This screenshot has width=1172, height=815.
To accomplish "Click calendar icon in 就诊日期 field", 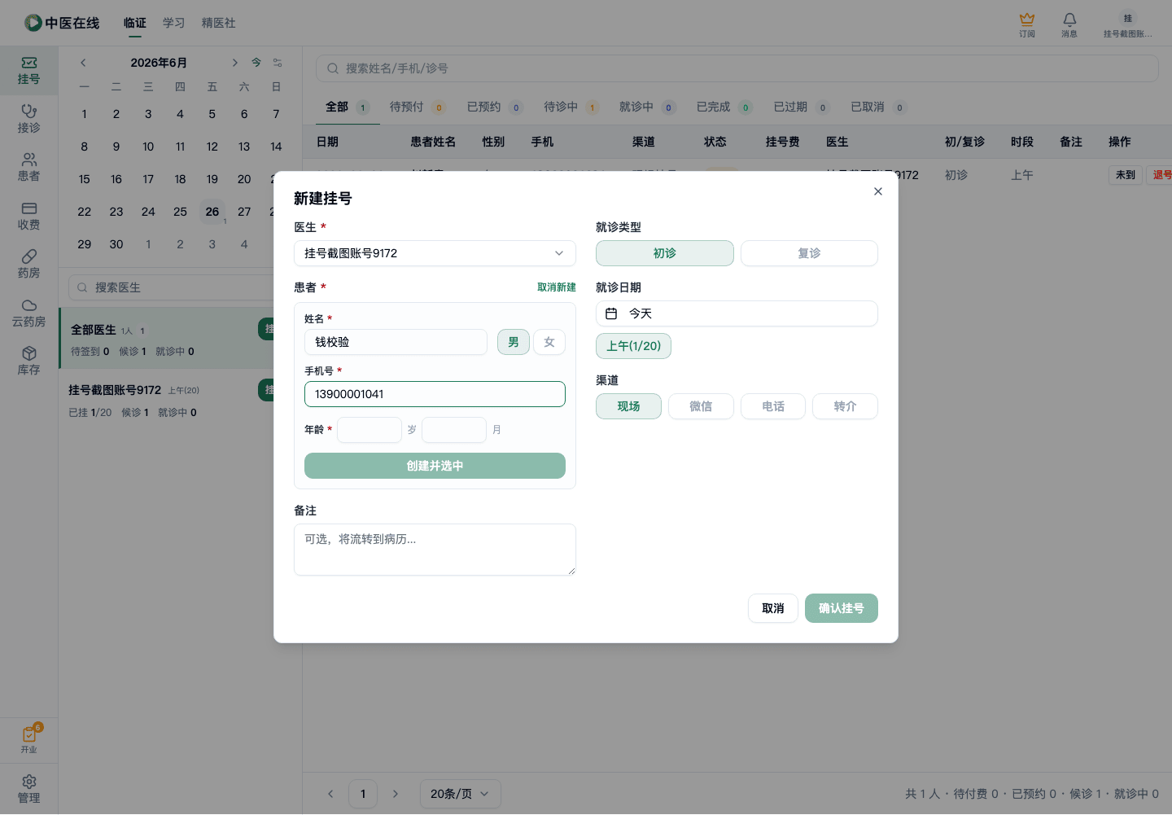I will coord(611,313).
